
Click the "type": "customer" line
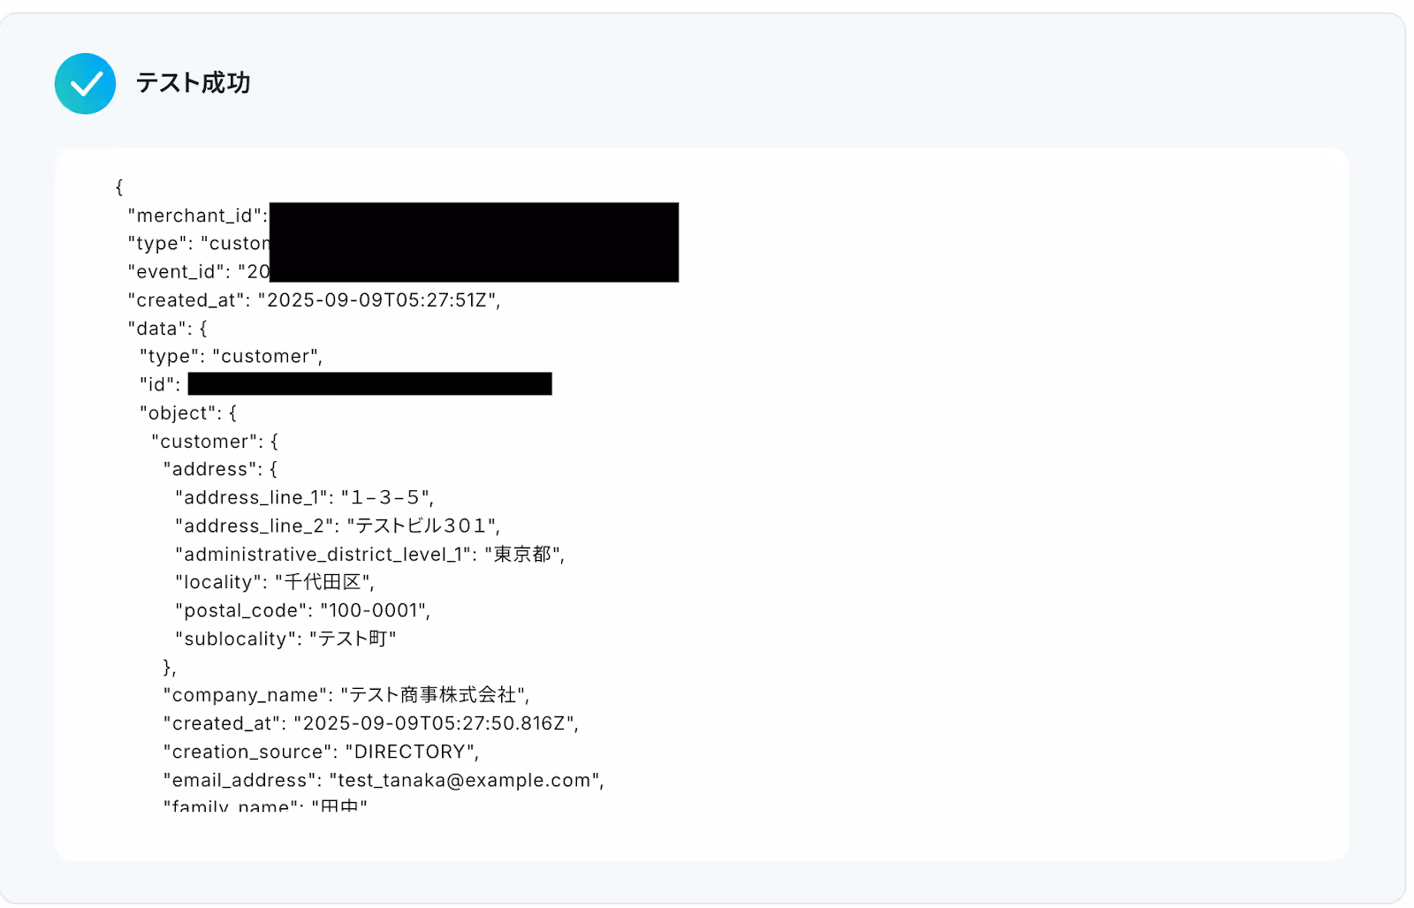point(232,357)
